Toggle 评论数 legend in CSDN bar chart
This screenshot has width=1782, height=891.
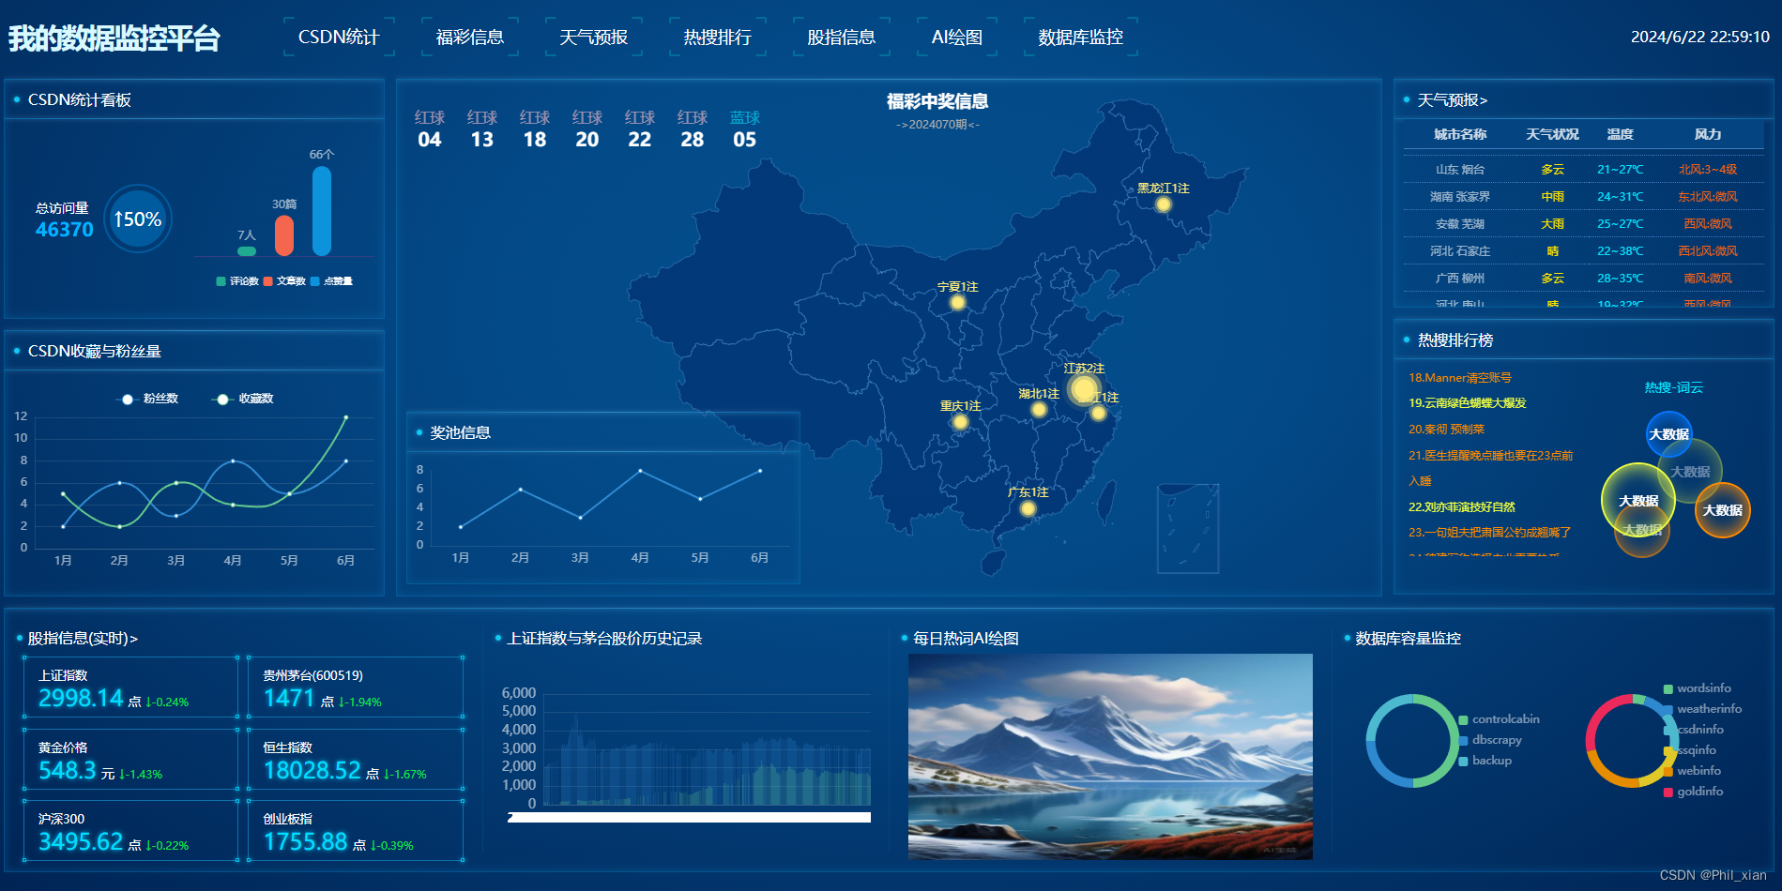coord(237,281)
